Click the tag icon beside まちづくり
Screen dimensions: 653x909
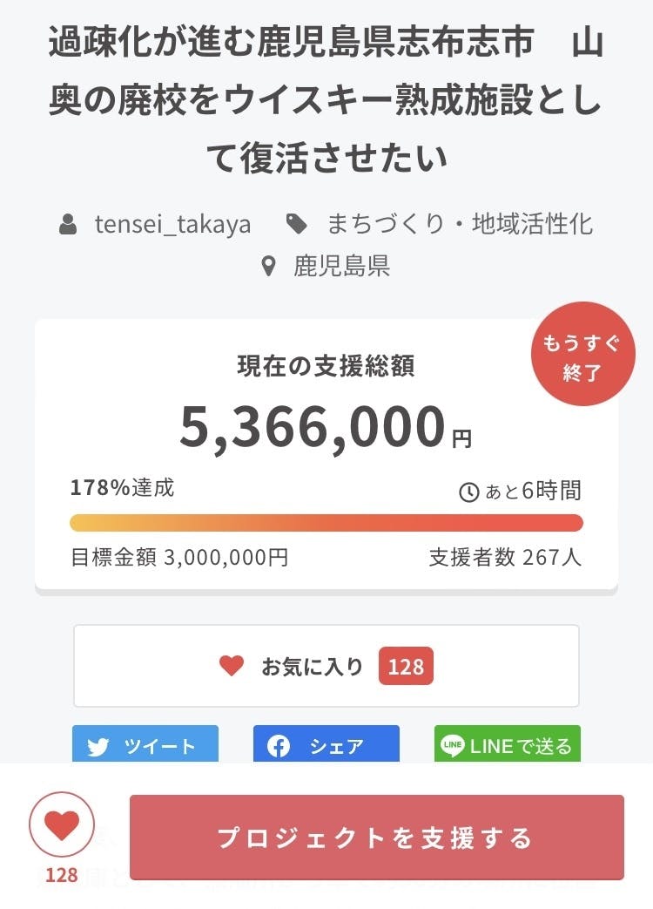(297, 225)
